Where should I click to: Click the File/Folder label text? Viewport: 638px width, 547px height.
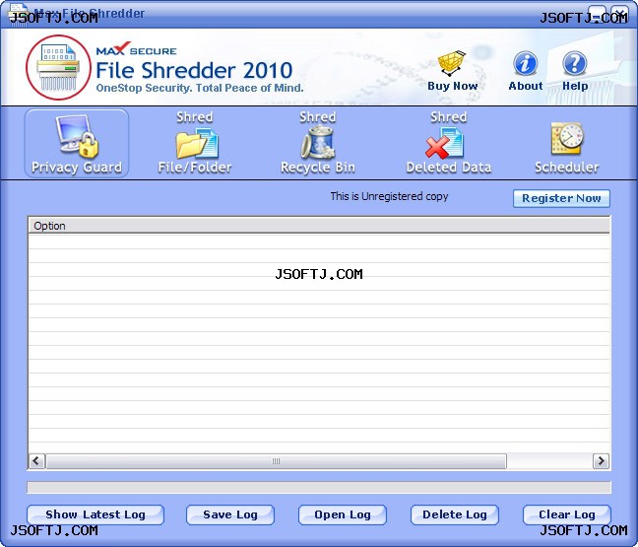pos(195,168)
